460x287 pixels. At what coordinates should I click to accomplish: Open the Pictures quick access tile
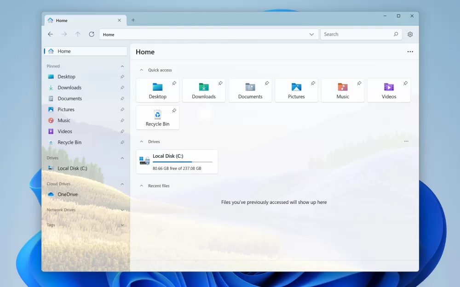[x=296, y=90]
